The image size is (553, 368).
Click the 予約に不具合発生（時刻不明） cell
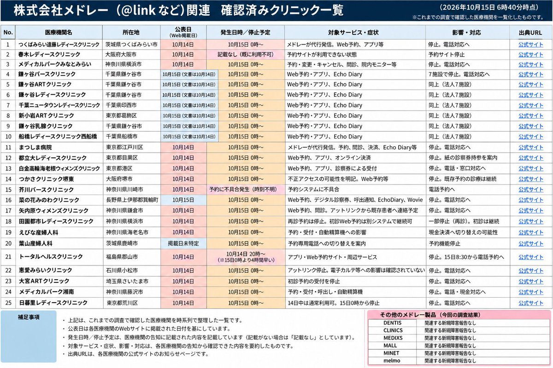[245, 190]
